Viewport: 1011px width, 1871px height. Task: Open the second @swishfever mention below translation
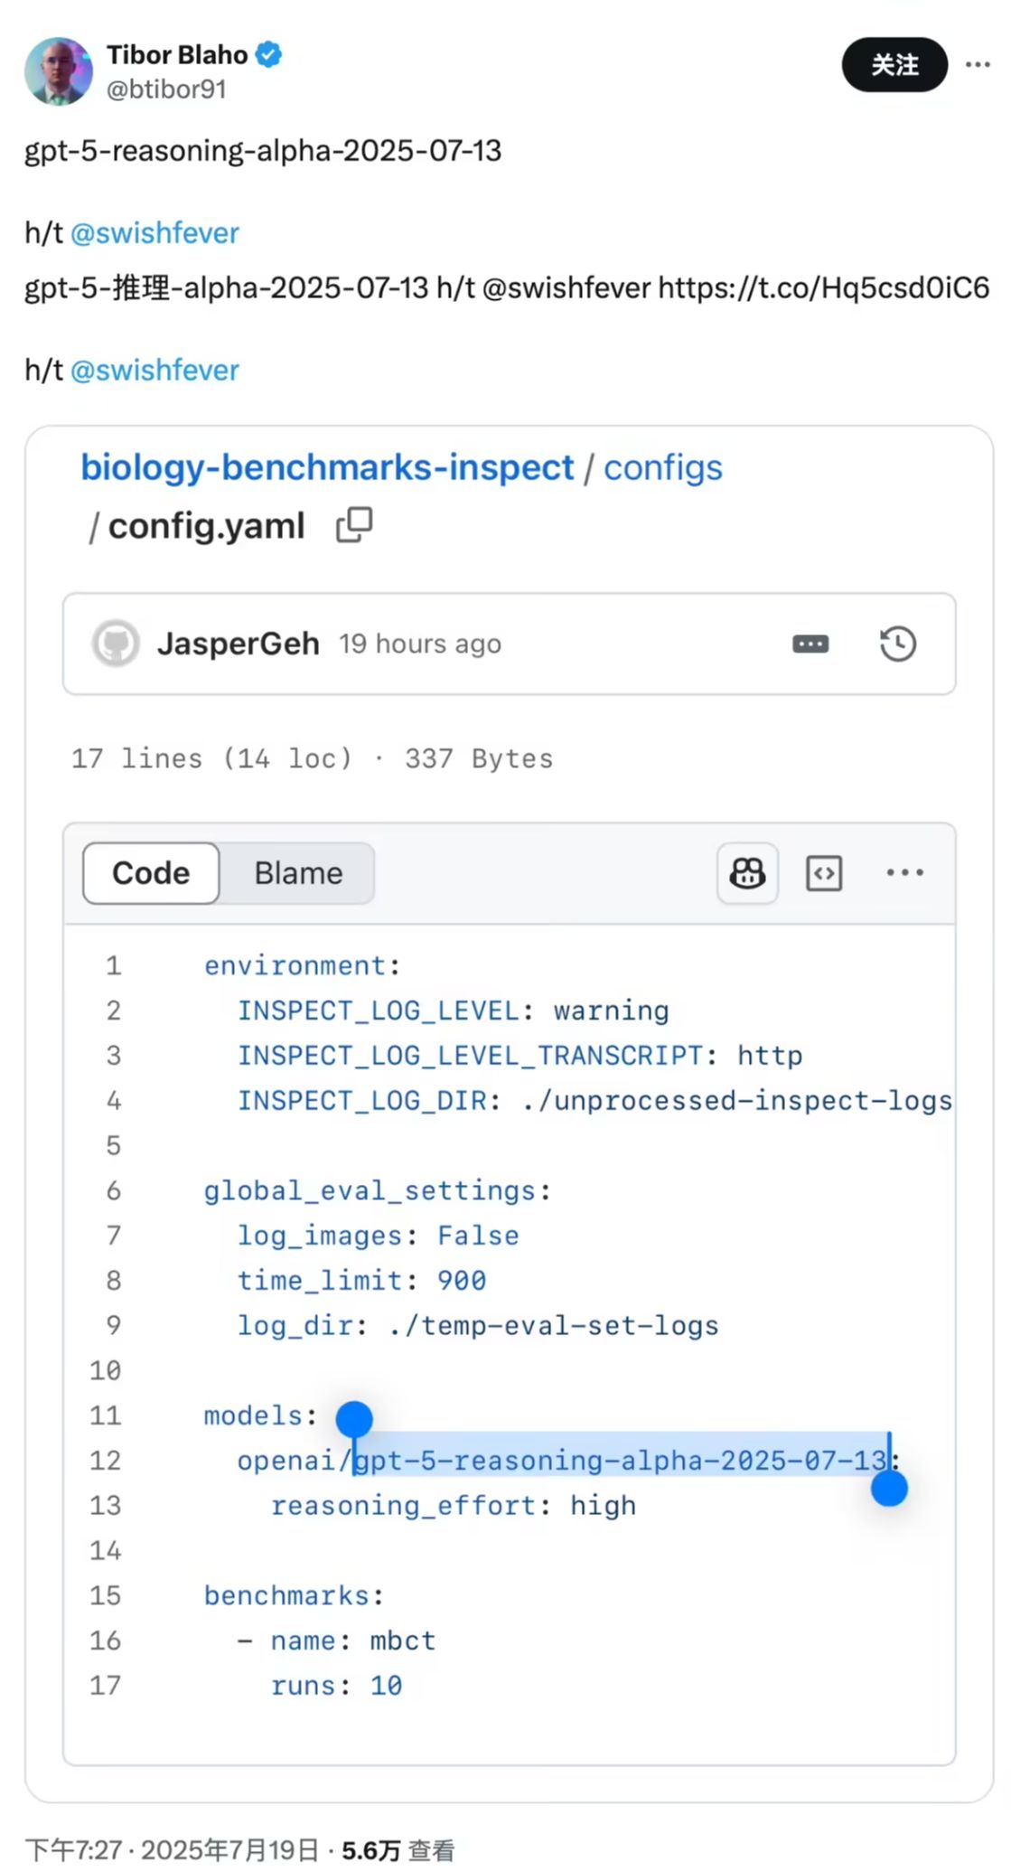click(x=154, y=371)
